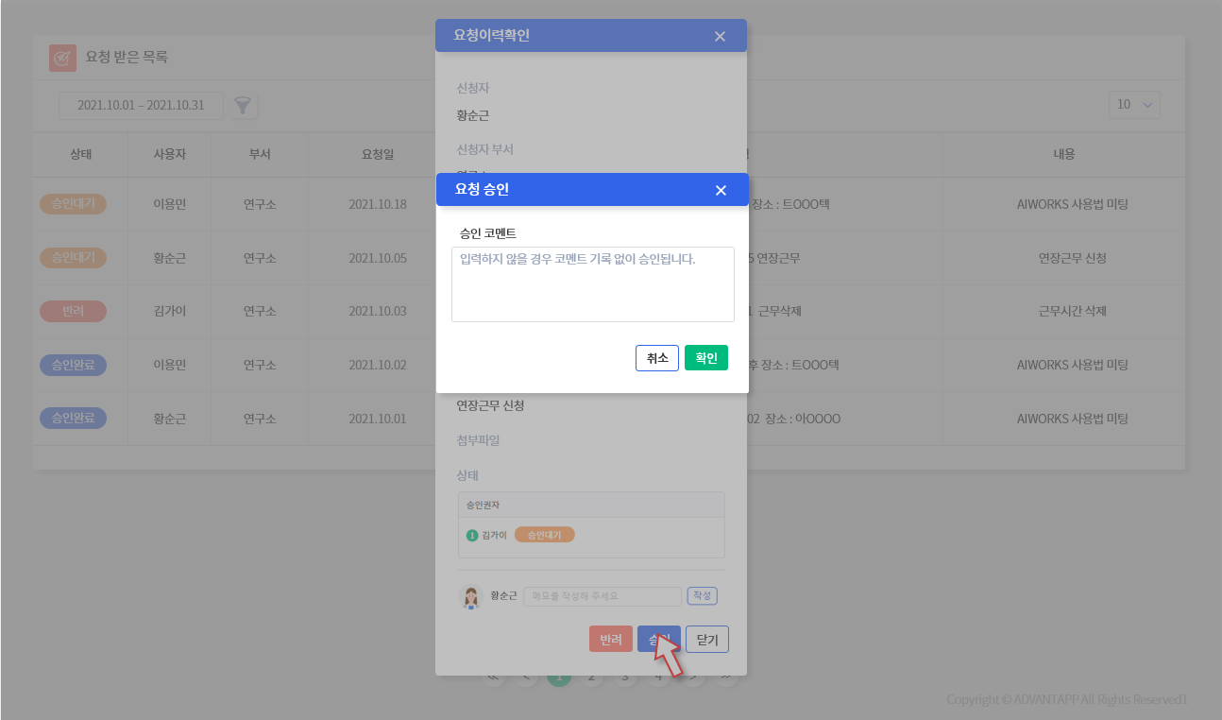The height and width of the screenshot is (720, 1222).
Task: Click date 2021.10.01 in the table
Action: [378, 418]
